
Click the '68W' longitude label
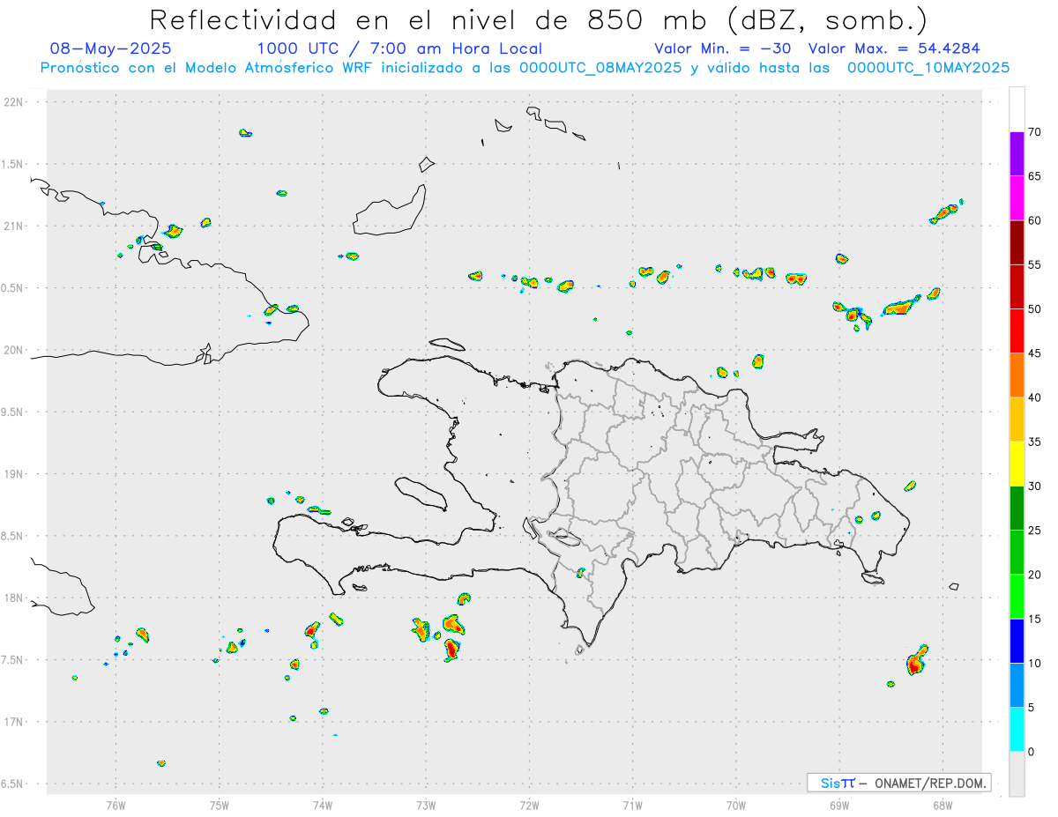943,805
